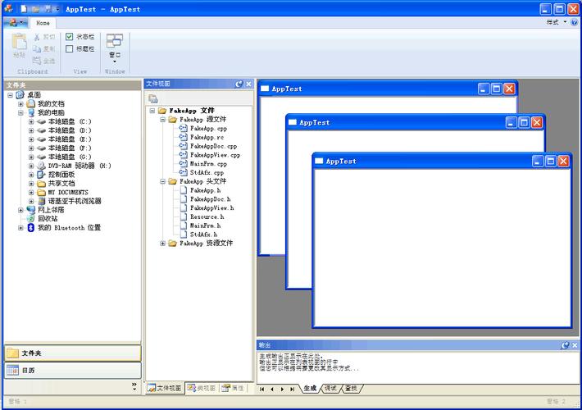Select MY DOCUMENTS in folder tree
The height and width of the screenshot is (410, 582).
(68, 193)
